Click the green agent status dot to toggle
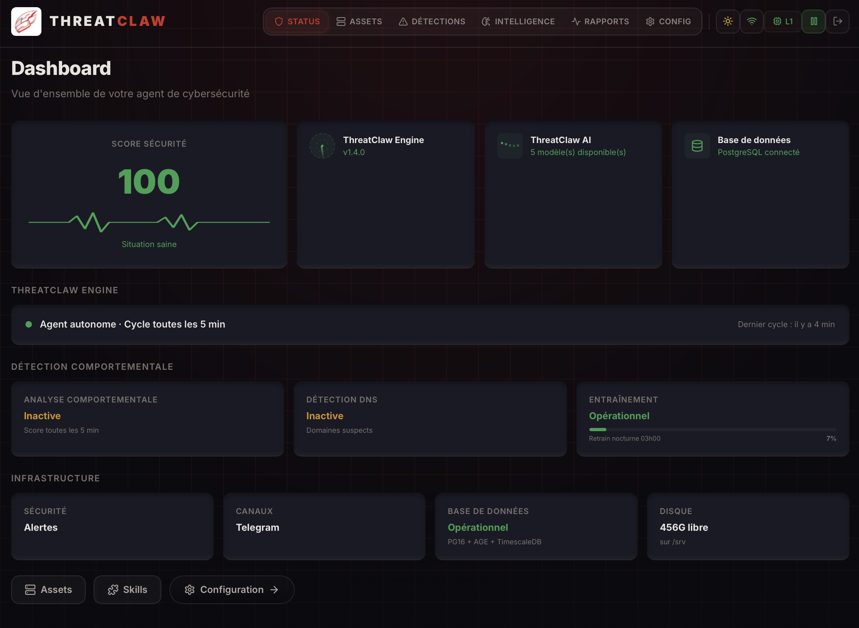 coord(29,324)
